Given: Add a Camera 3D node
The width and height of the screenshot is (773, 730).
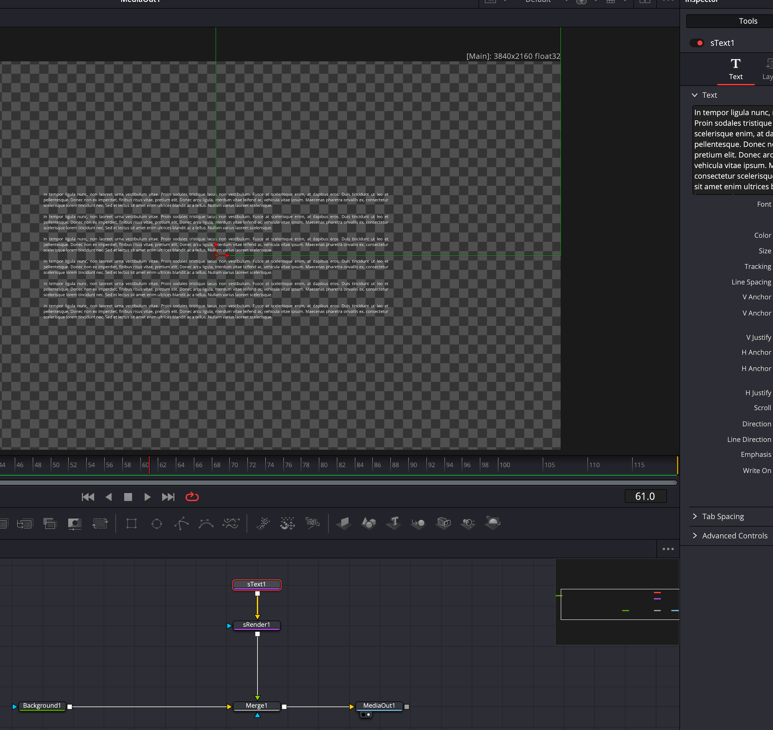Looking at the screenshot, I should [444, 524].
